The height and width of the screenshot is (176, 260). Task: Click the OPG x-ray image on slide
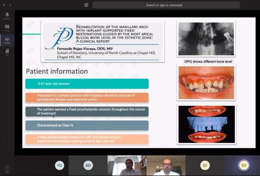pyautogui.click(x=206, y=39)
